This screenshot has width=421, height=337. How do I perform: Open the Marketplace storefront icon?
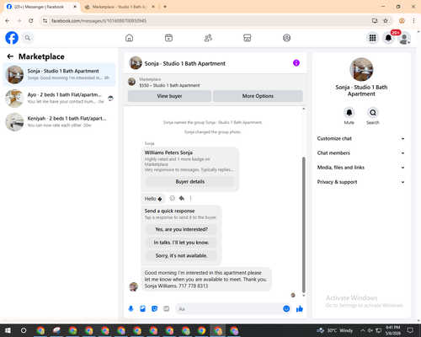coord(248,38)
